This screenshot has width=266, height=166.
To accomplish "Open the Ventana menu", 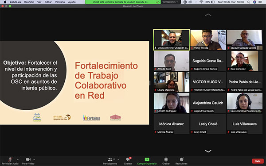I will coord(60,2).
